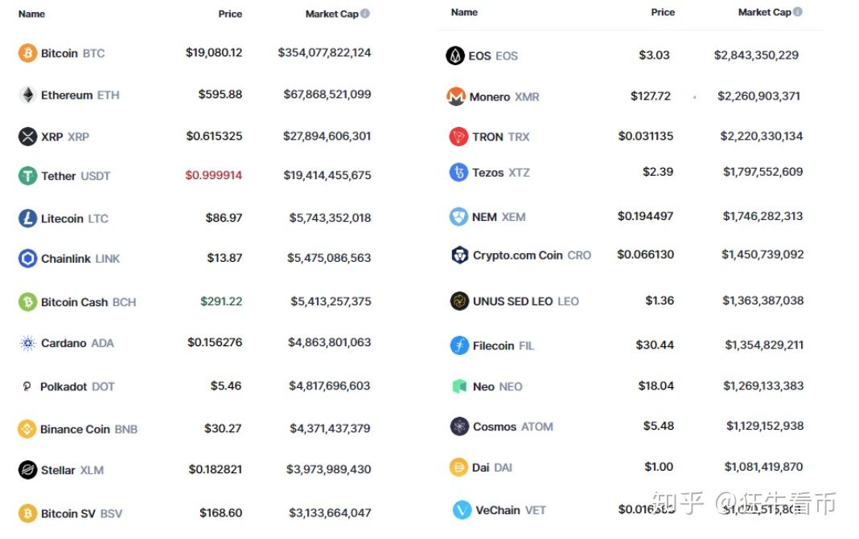
Task: Select the Monero XMR orange logo
Action: pyautogui.click(x=457, y=95)
